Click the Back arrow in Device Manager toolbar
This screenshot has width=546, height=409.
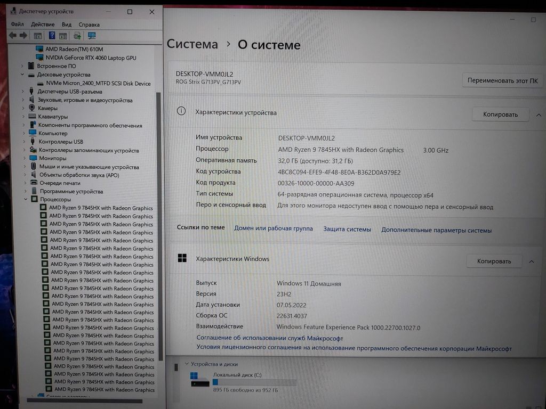pos(13,36)
